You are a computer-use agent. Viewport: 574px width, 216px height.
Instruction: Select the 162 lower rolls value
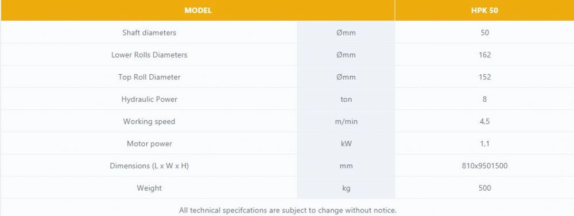[x=484, y=55]
